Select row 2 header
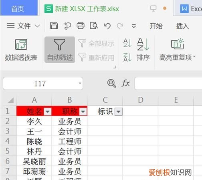Image resolution: width=202 pixels, height=180 pixels. pyautogui.click(x=8, y=121)
